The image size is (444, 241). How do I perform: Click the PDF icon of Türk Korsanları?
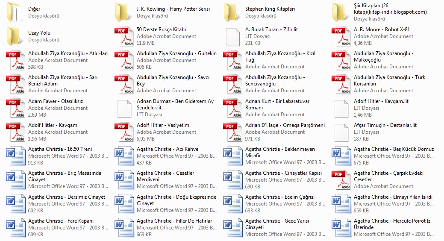click(x=341, y=84)
